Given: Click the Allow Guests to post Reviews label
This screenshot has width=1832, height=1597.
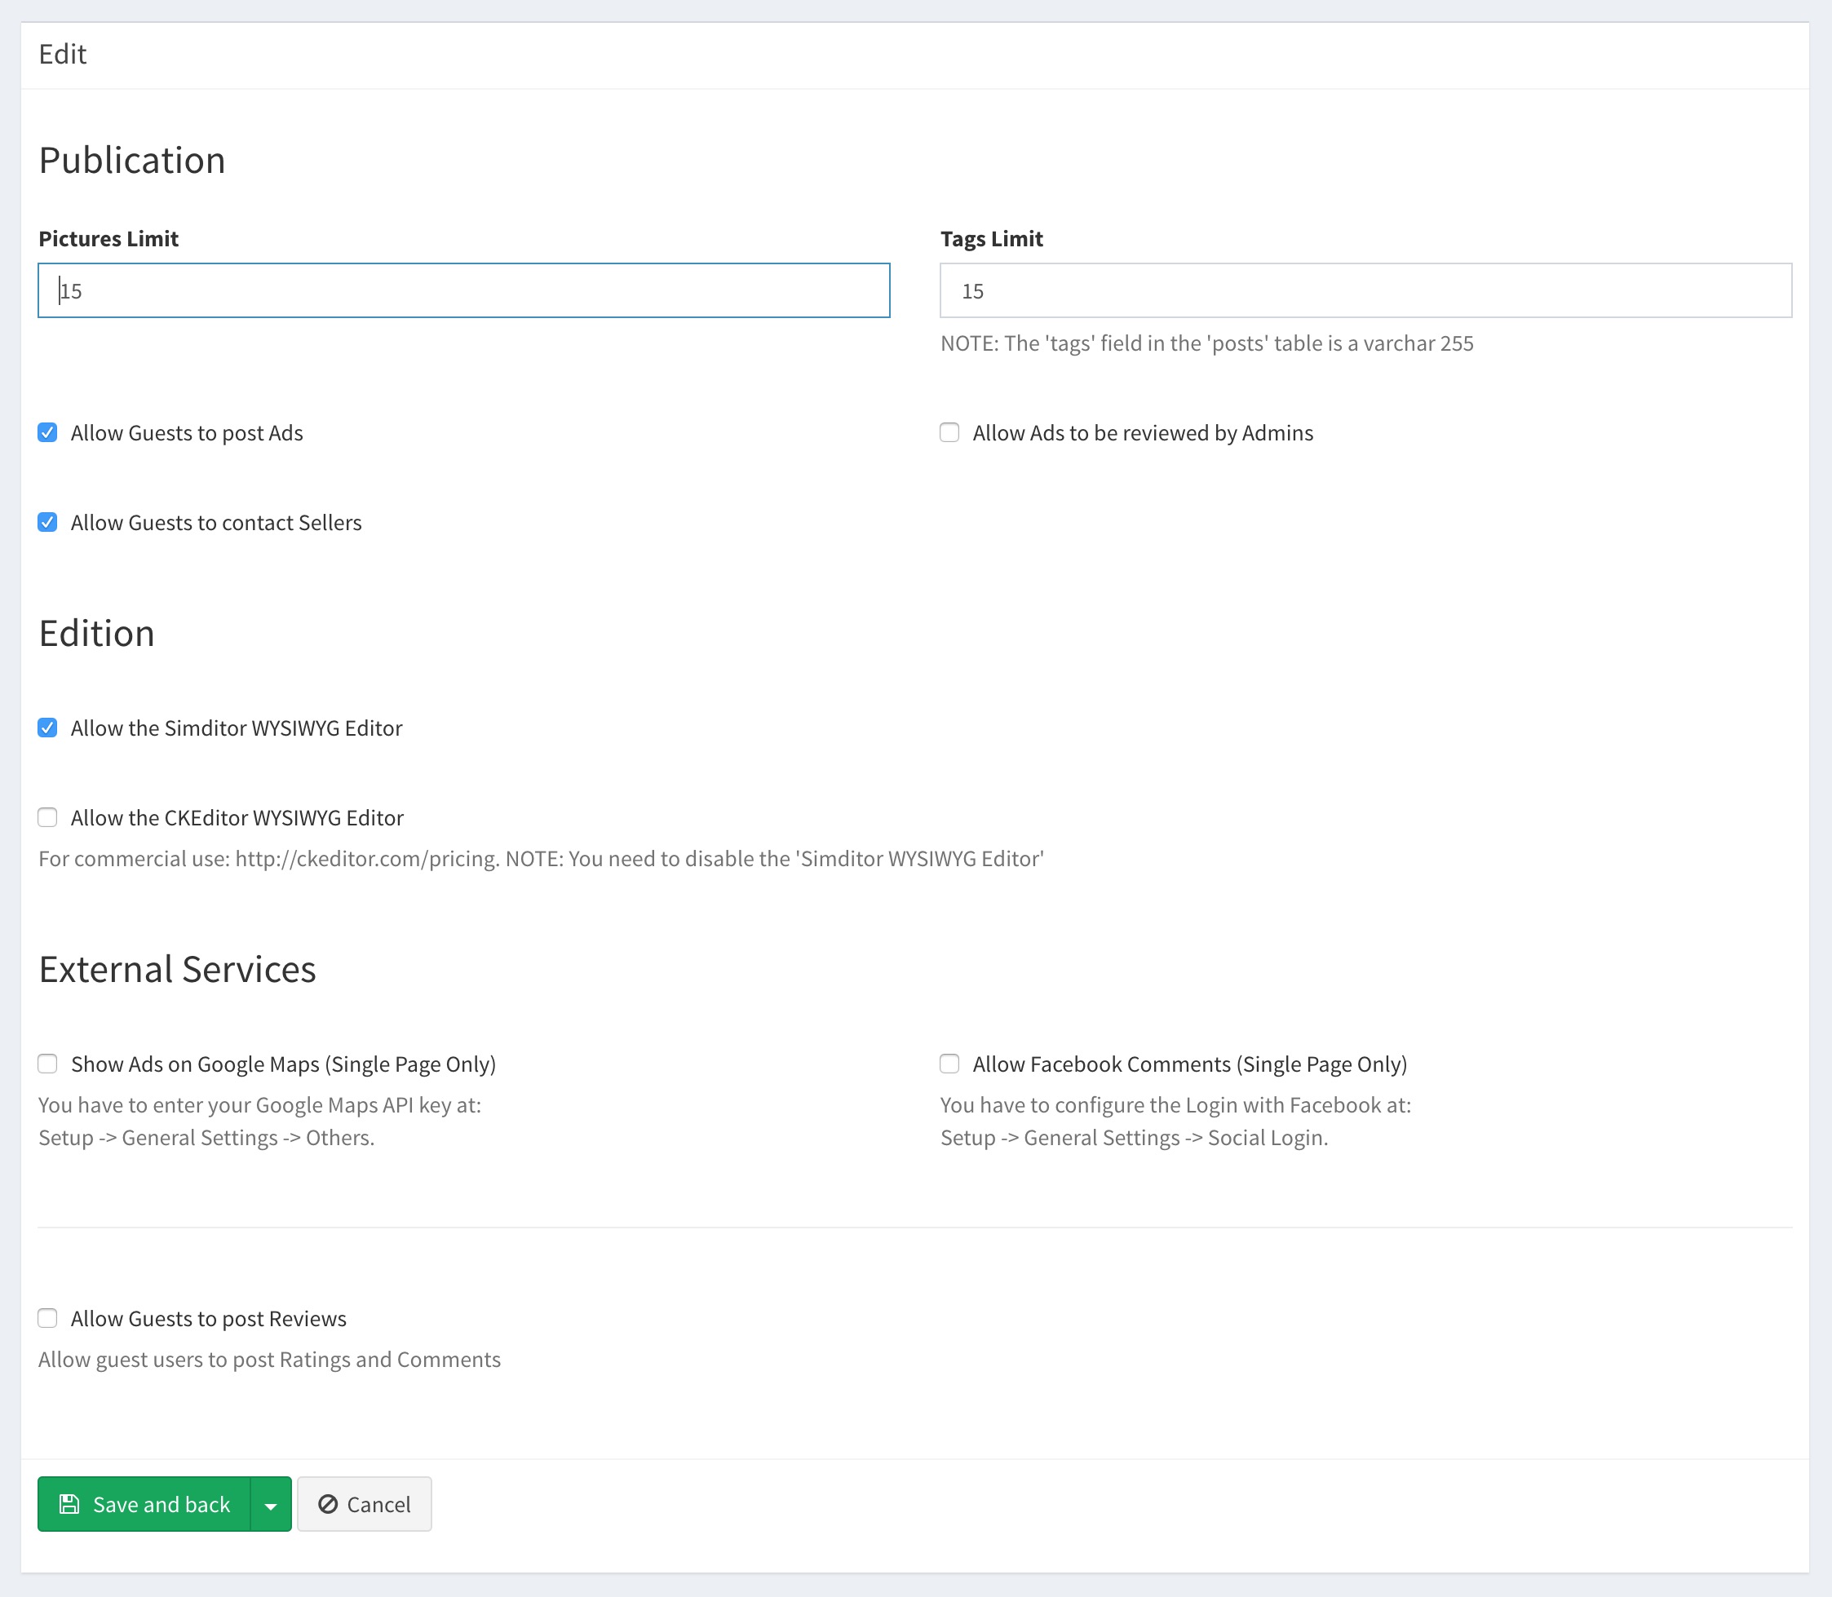Looking at the screenshot, I should click(209, 1319).
